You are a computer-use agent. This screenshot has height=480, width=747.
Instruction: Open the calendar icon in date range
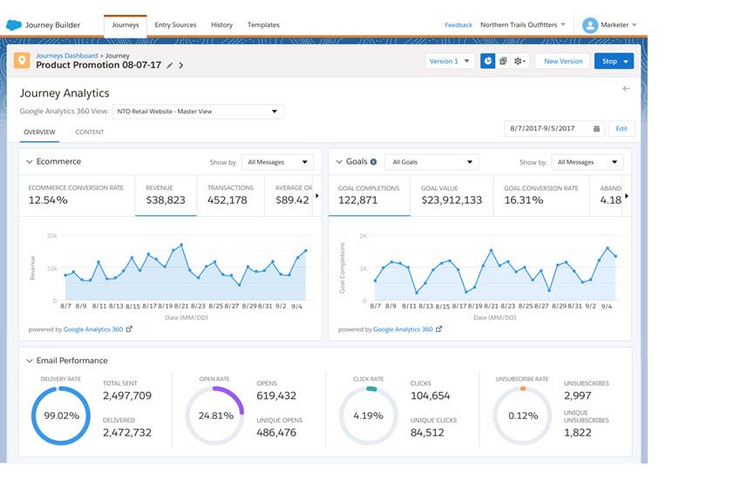click(x=596, y=129)
